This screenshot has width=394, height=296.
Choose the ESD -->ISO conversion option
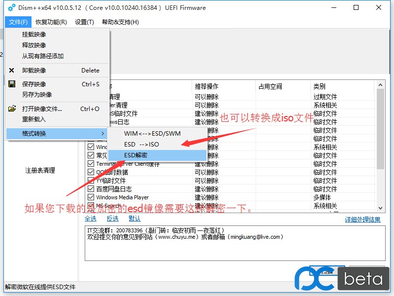140,144
